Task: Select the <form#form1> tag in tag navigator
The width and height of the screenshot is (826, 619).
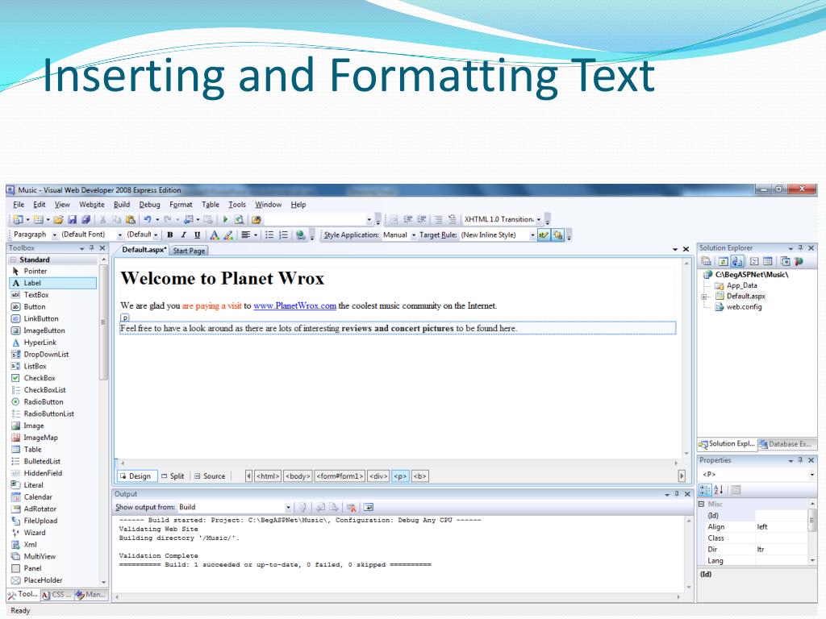Action: pos(340,476)
